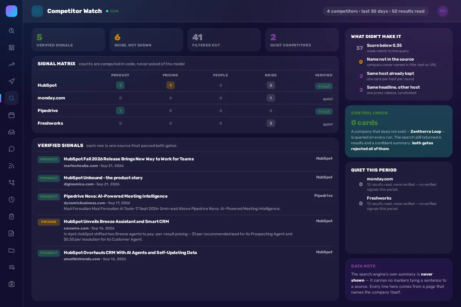Open the calendar icon in sidebar
This screenshot has height=307, width=461.
click(12, 115)
